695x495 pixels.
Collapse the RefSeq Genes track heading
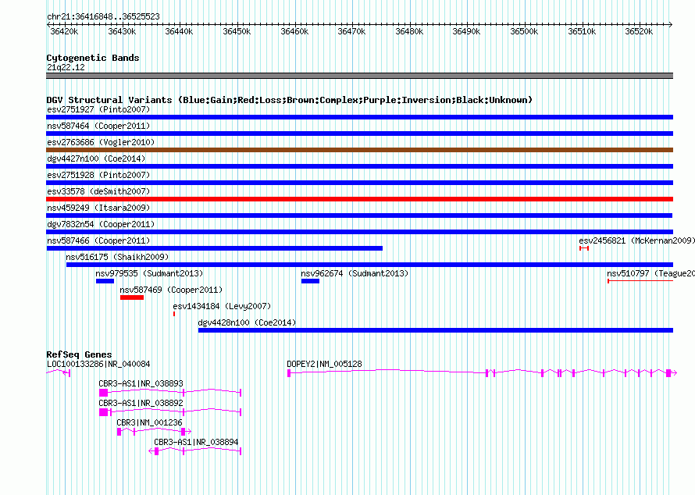click(79, 354)
